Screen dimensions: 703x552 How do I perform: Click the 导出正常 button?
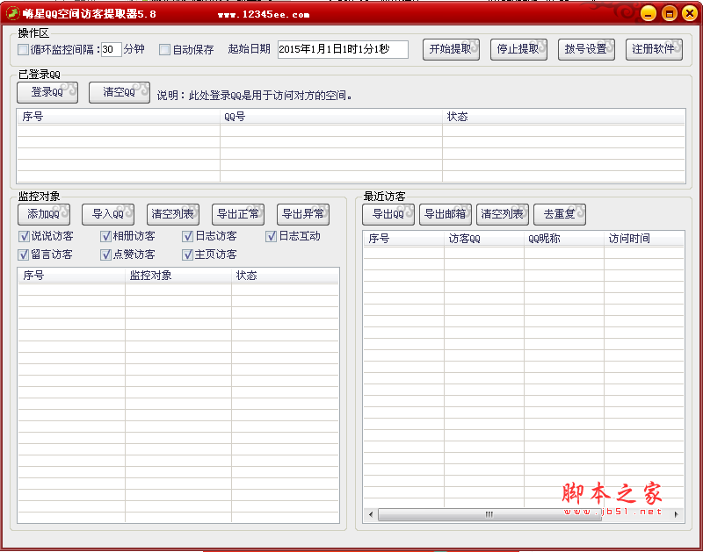coord(238,214)
